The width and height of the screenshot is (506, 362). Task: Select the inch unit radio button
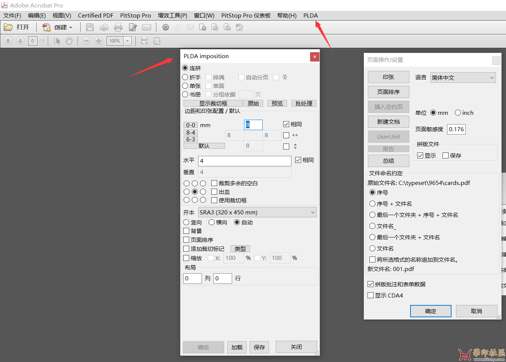(x=458, y=113)
